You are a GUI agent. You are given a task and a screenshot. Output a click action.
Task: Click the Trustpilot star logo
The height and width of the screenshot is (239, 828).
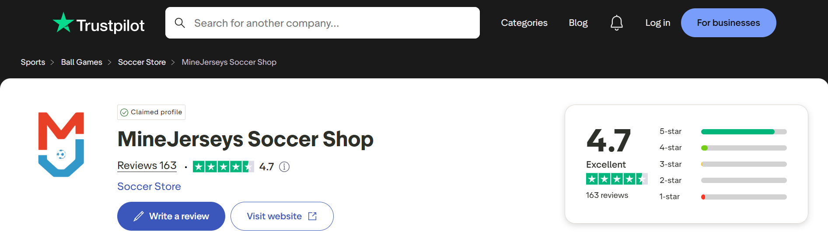[x=63, y=22]
